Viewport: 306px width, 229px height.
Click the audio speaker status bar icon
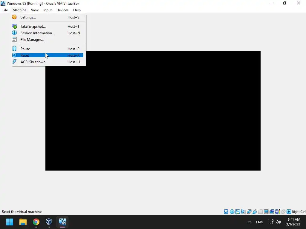tap(243, 212)
